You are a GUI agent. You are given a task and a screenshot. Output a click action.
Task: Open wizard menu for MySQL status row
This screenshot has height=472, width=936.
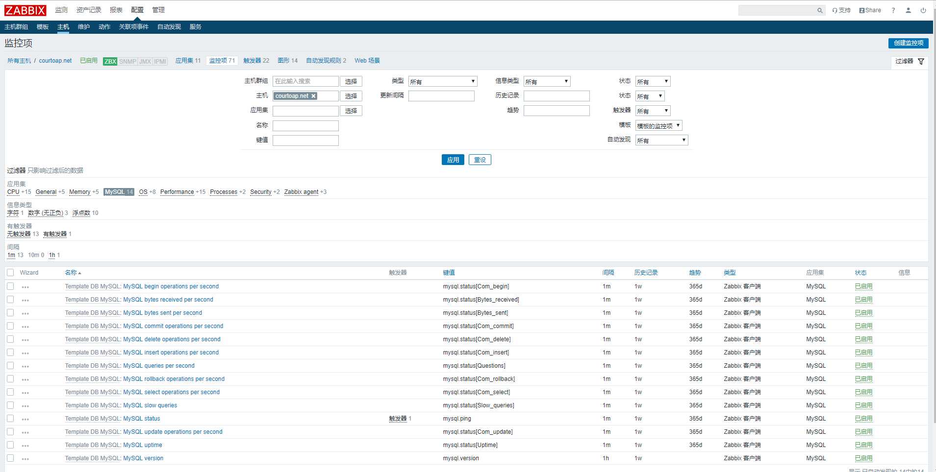coord(25,419)
